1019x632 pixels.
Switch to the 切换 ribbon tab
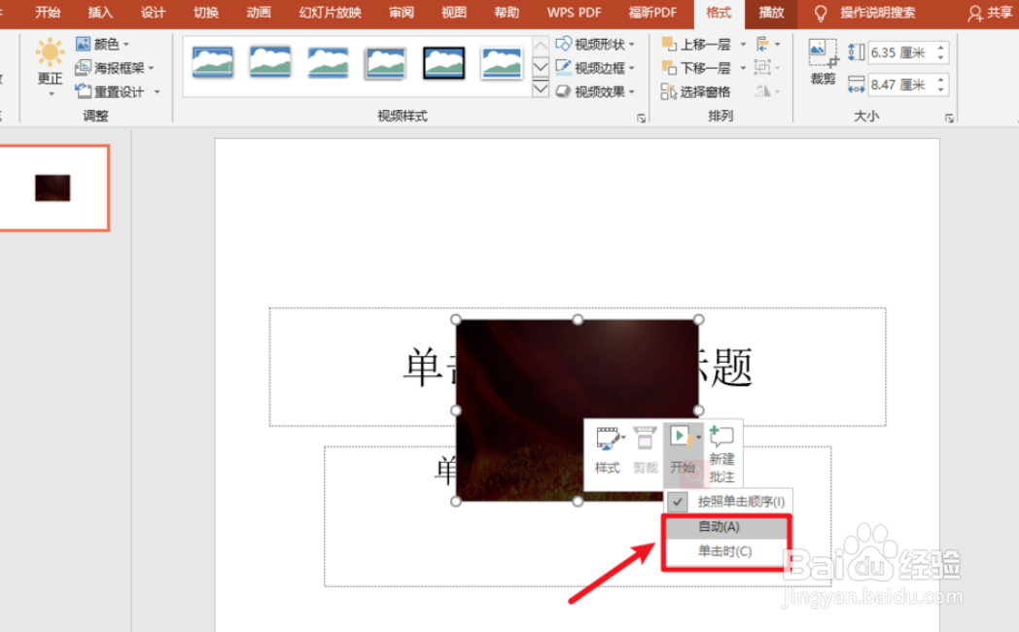[x=206, y=13]
